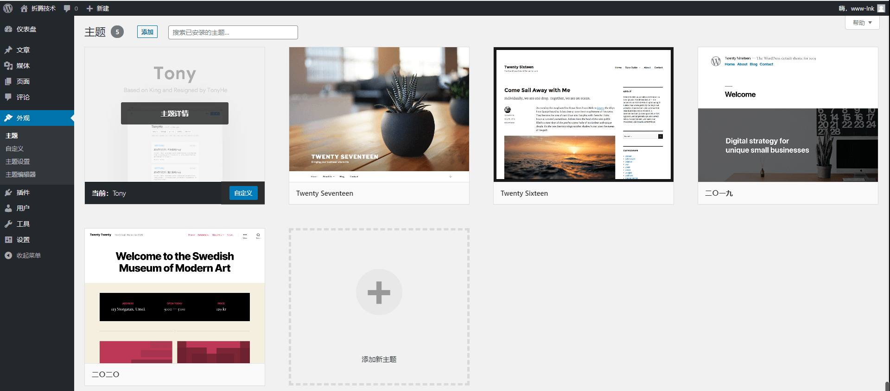Select 主题 in the appearance submenu

12,136
